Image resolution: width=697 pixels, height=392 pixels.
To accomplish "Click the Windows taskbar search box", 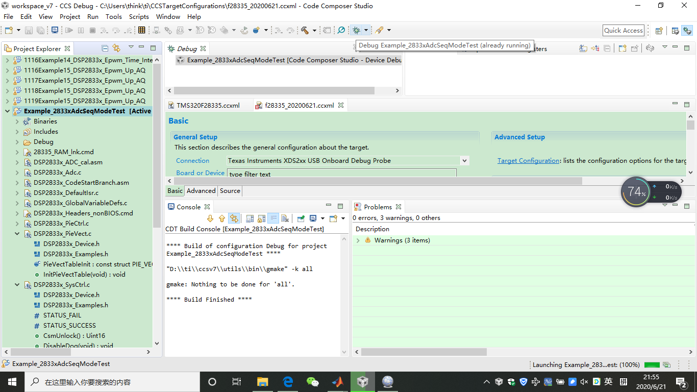I will [x=112, y=381].
